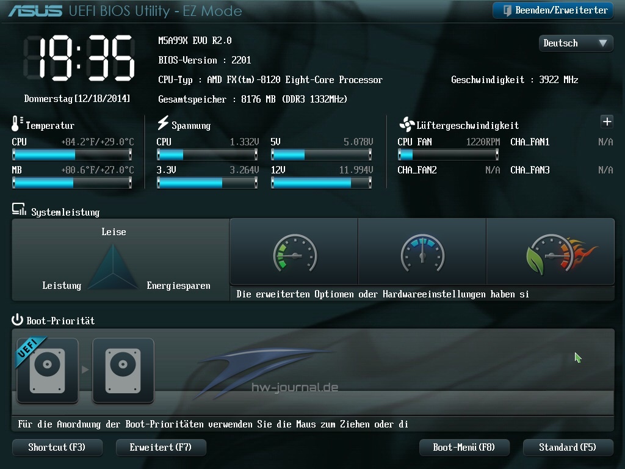
Task: Select the green power-saving gauge mode
Action: click(x=294, y=252)
